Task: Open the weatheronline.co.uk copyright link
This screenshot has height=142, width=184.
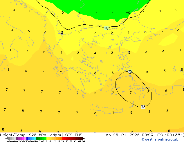Action: (160, 139)
